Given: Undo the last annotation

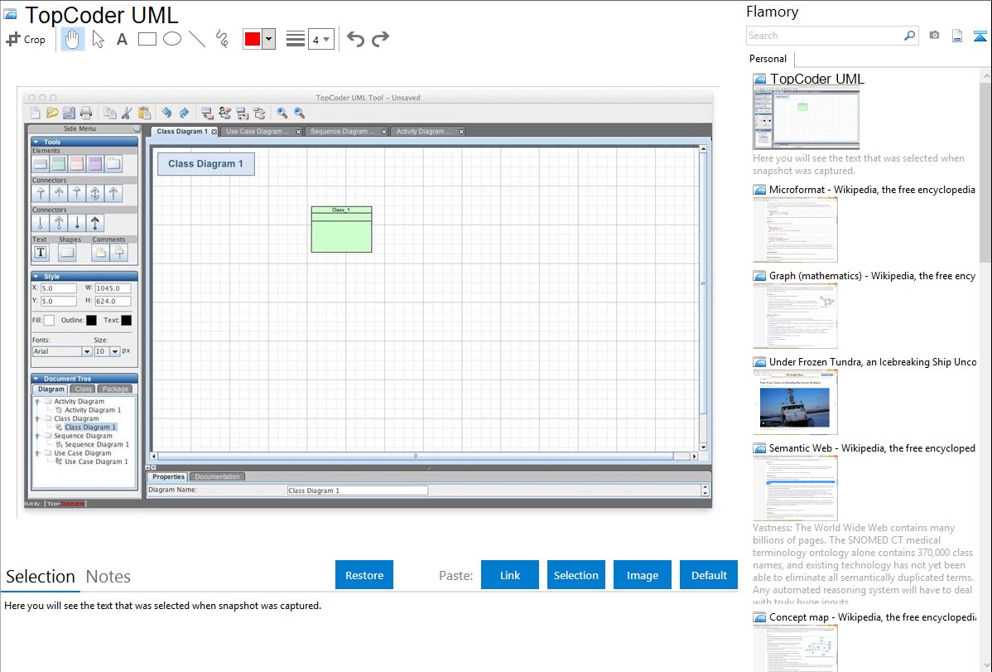Looking at the screenshot, I should click(355, 39).
